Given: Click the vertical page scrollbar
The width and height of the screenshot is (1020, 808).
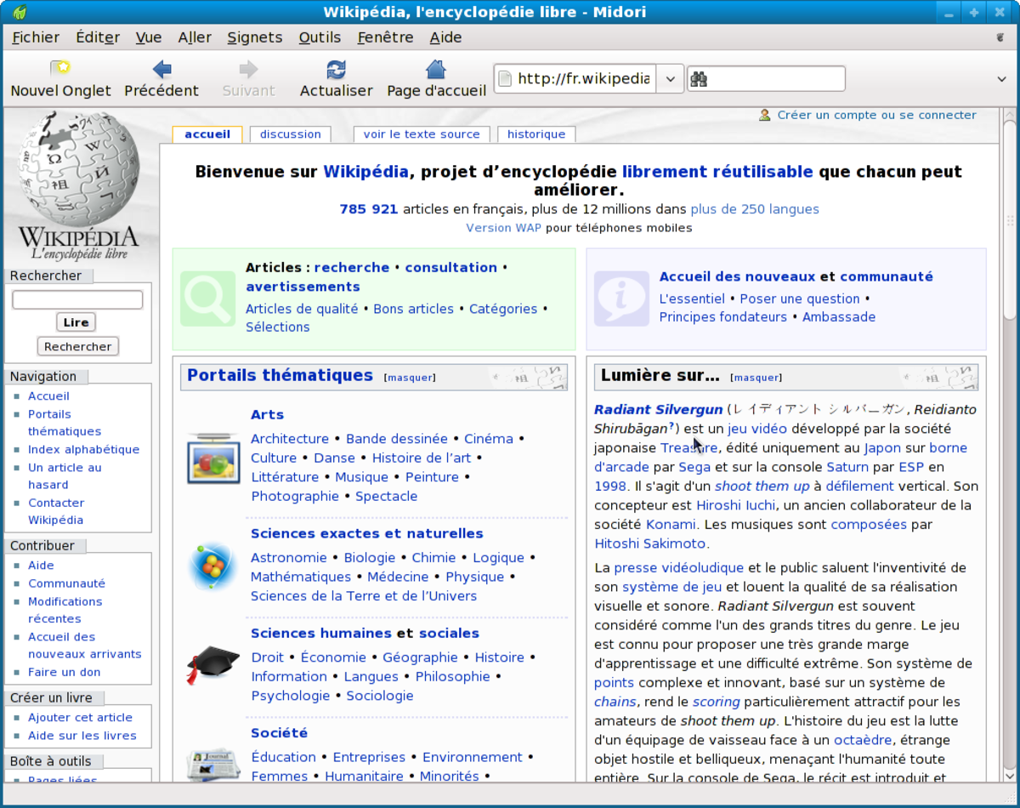Looking at the screenshot, I should coord(1009,445).
